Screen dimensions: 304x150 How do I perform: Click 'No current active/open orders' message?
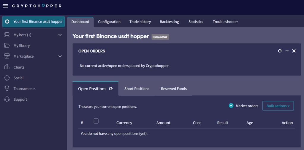coord(124,66)
